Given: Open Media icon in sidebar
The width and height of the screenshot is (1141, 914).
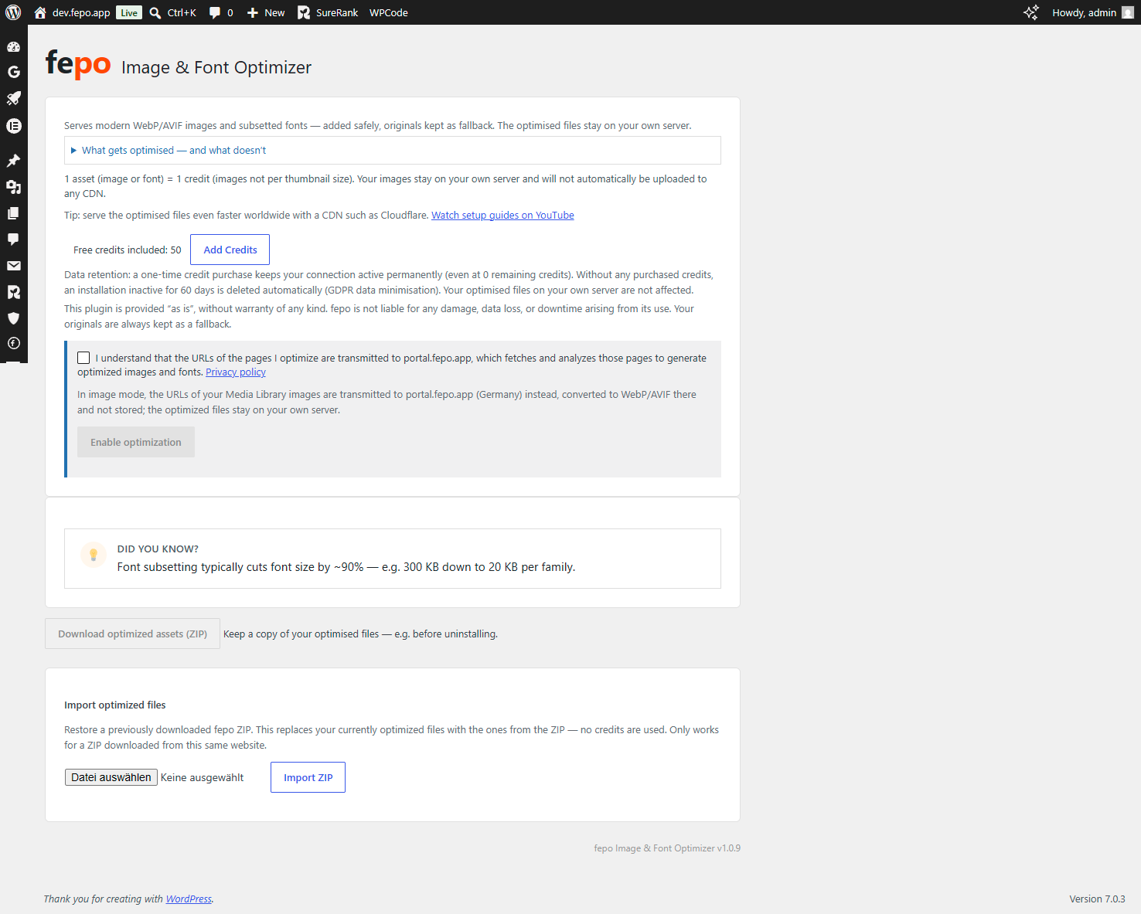Looking at the screenshot, I should (13, 187).
